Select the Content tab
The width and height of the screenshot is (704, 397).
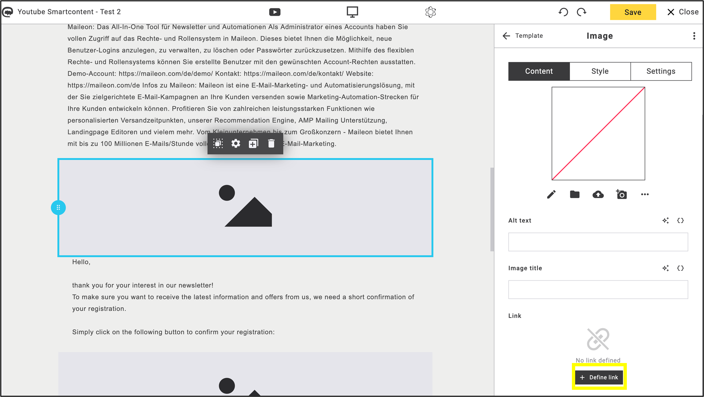click(539, 71)
